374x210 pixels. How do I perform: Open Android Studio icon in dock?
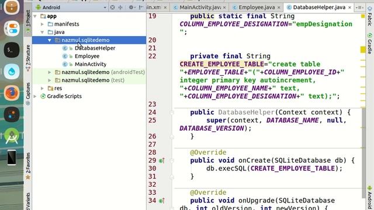click(12, 136)
